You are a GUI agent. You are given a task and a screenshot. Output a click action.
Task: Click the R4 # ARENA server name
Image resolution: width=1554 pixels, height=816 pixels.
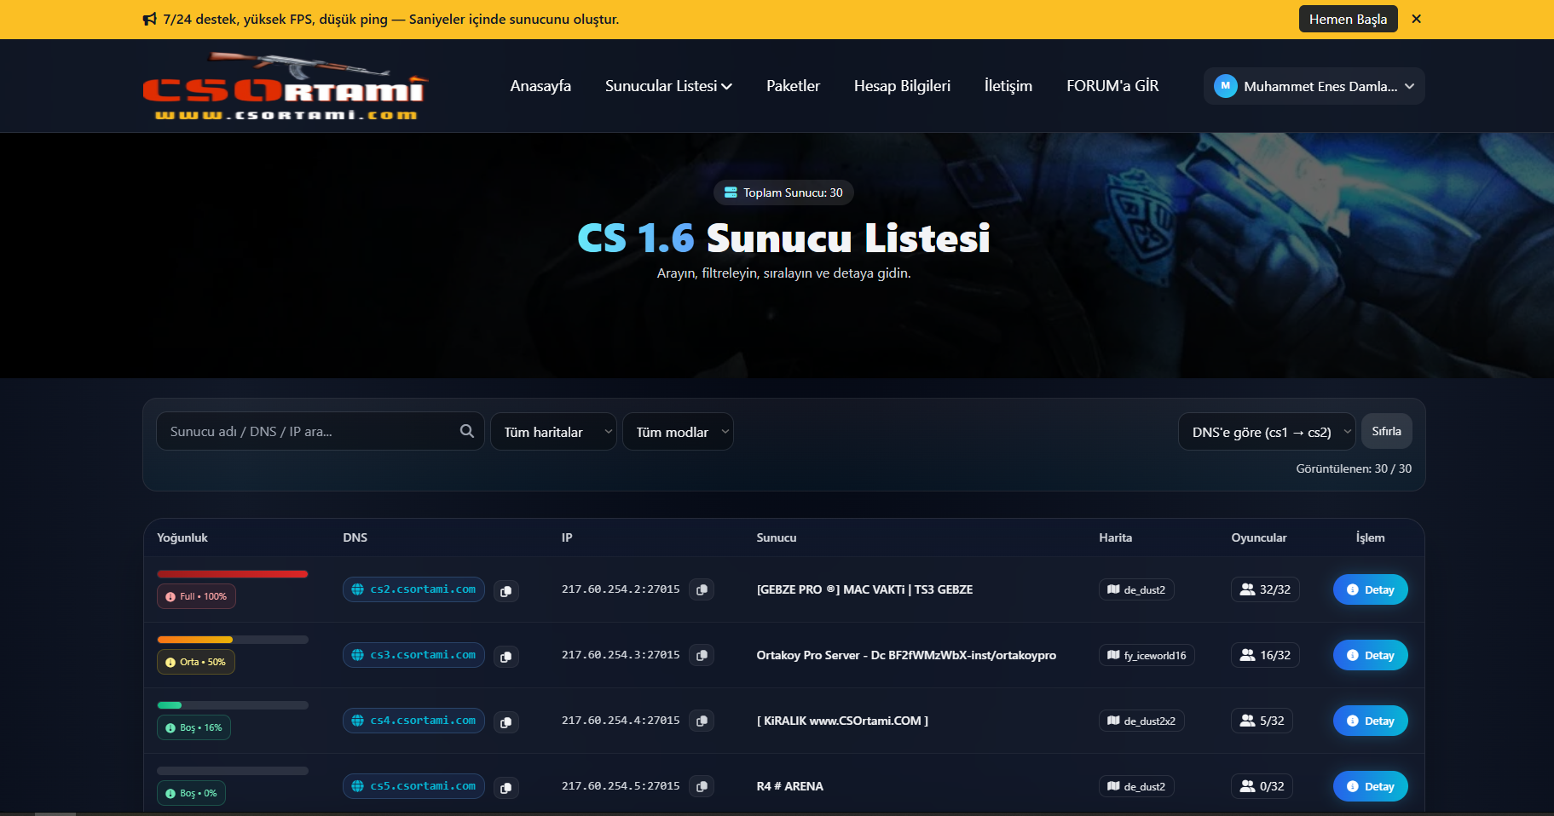click(790, 786)
